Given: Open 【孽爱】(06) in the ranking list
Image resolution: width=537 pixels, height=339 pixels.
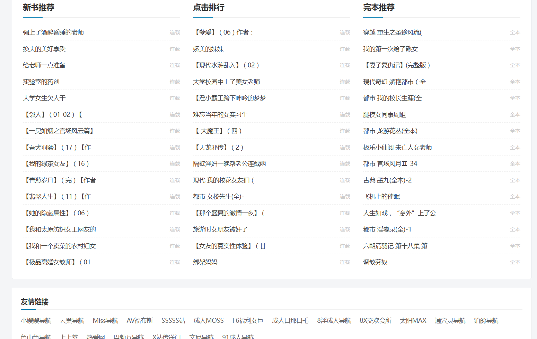Looking at the screenshot, I should 223,32.
